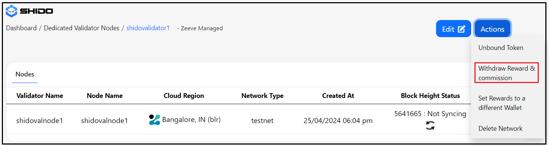Screen dimensions: 549x146
Task: Click the pencil icon on Edit button
Action: pos(462,29)
